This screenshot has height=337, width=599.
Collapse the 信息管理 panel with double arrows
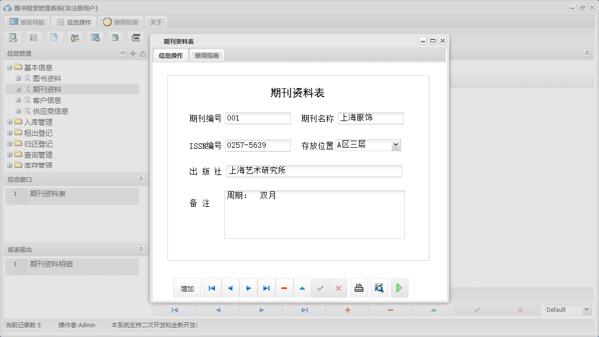pyautogui.click(x=123, y=53)
